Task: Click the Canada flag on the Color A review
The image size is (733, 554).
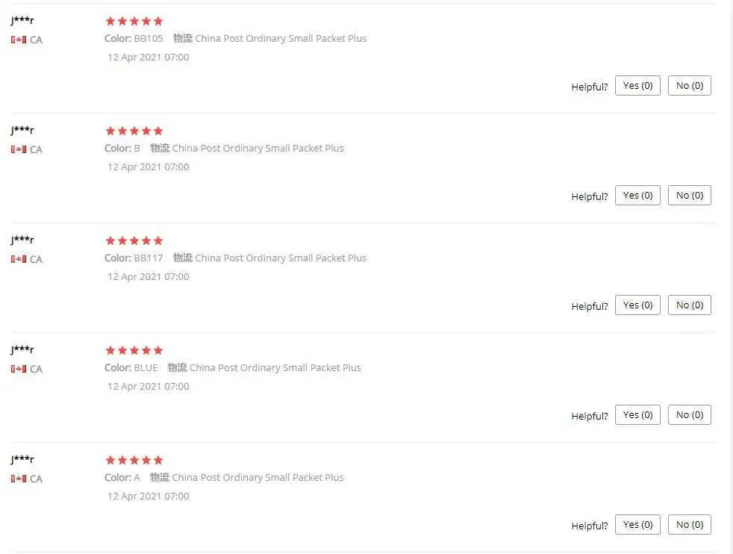Action: click(19, 479)
